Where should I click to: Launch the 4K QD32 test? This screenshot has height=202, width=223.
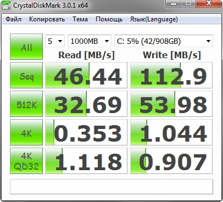click(x=26, y=161)
